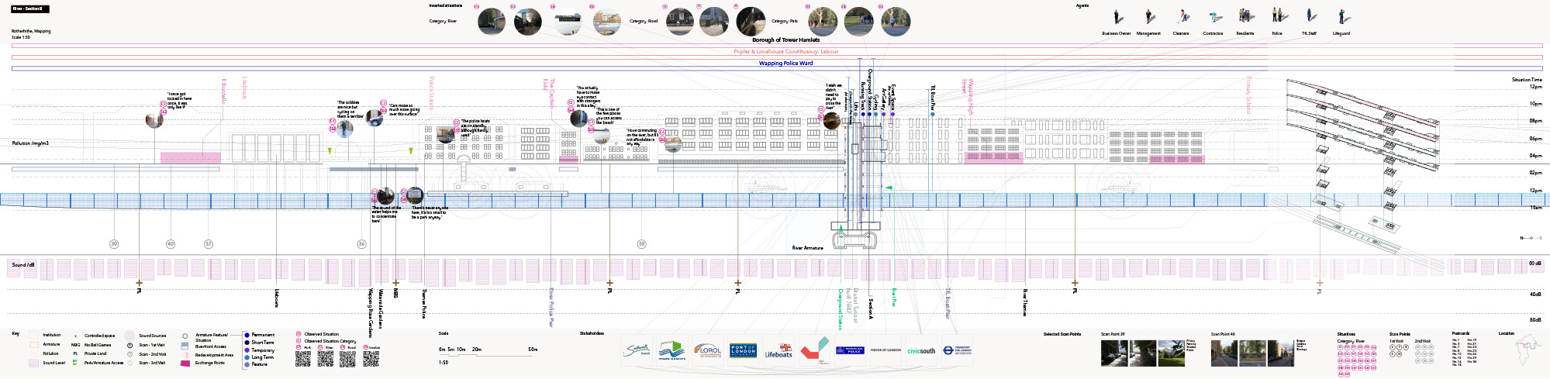
Task: Click scan point marker 39
Action: (x=114, y=244)
